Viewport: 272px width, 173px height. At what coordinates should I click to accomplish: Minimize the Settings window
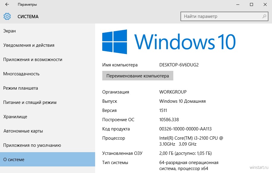(x=238, y=4)
